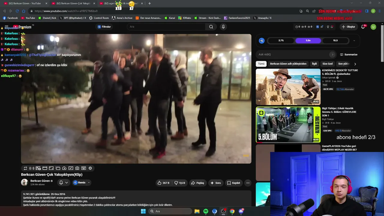Open a new browser tab
This screenshot has width=384, height=216.
[150, 3]
